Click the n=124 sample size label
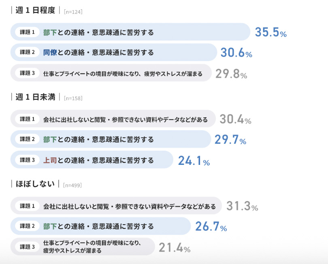Viewport: 328px width, 264px height. 73,12
